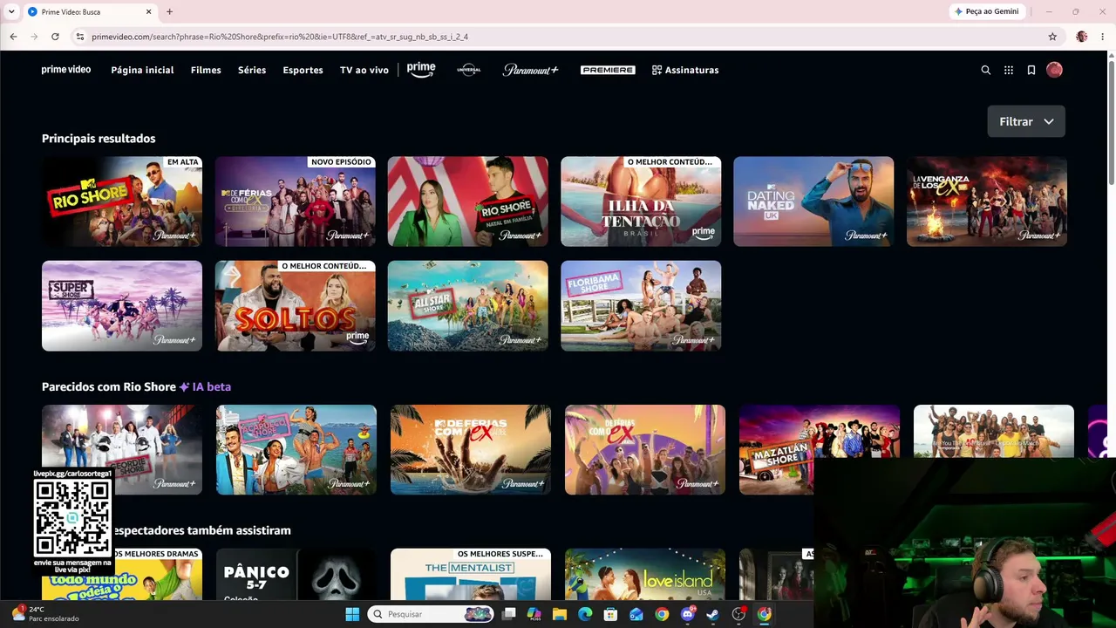Open the tab search dropdown arrow

[11, 12]
